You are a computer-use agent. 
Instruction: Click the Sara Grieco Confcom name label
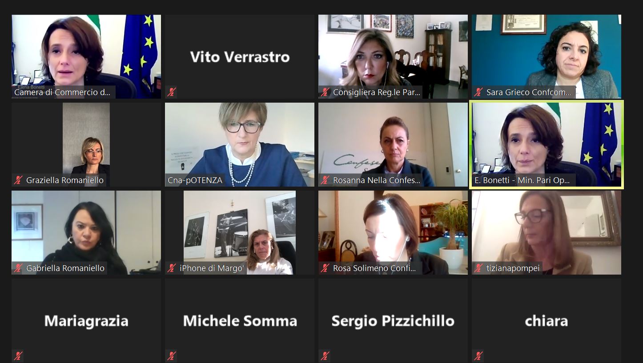528,92
